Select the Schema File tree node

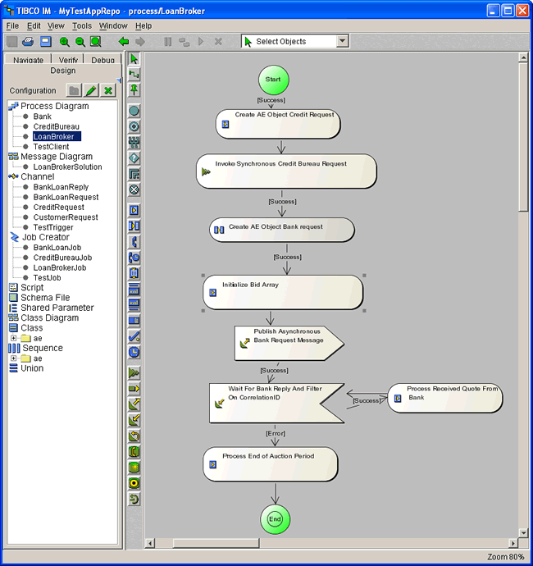pos(45,298)
